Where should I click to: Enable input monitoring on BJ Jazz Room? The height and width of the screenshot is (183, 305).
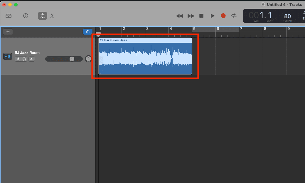(32, 59)
